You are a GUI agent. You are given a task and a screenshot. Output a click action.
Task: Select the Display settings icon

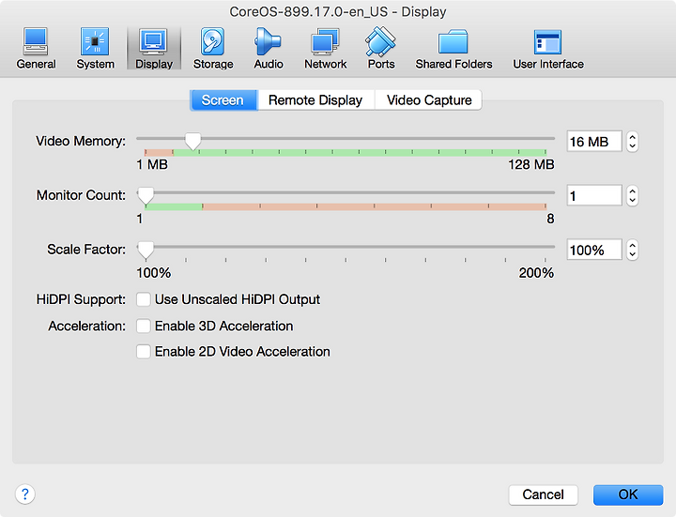pos(154,49)
